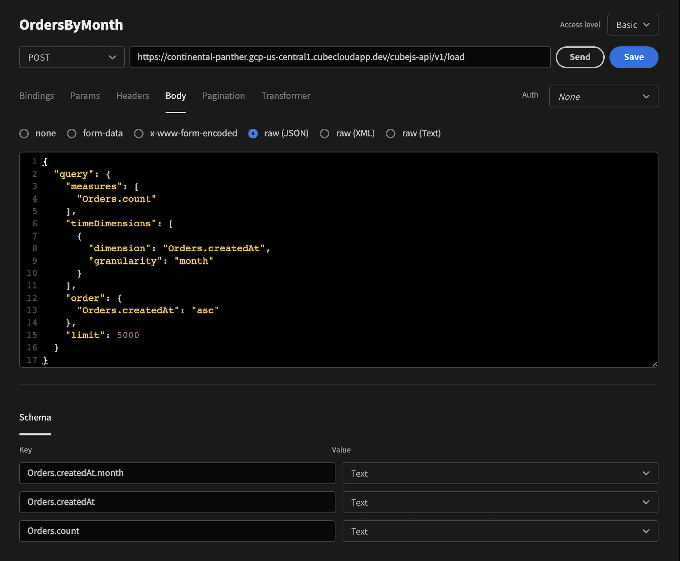
Task: Open the POST method dropdown
Action: tap(72, 58)
